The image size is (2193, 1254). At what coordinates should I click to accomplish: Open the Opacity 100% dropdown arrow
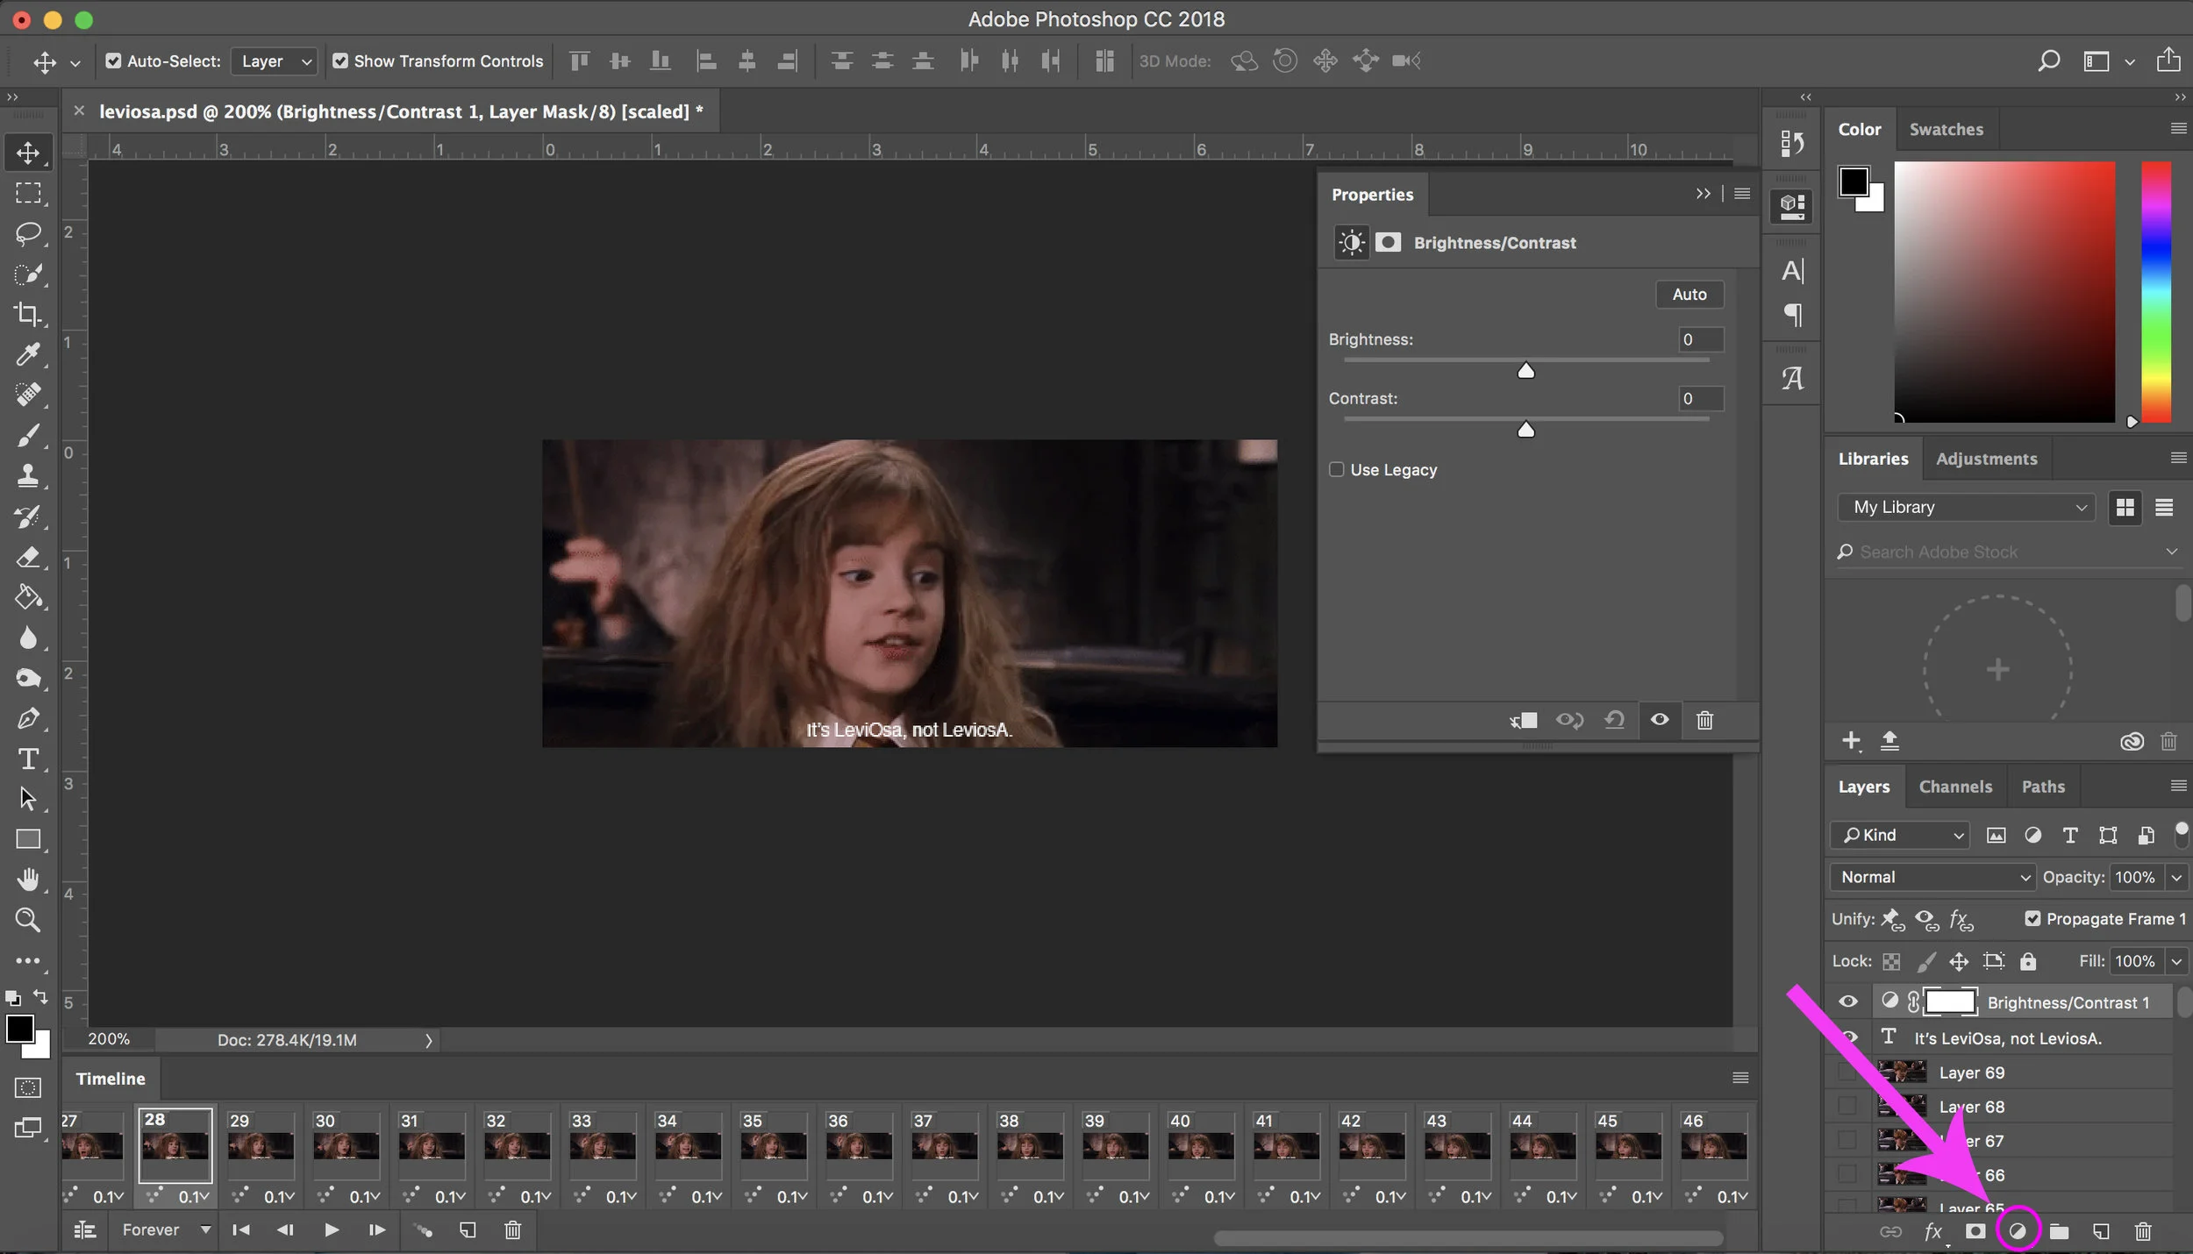(x=2176, y=877)
